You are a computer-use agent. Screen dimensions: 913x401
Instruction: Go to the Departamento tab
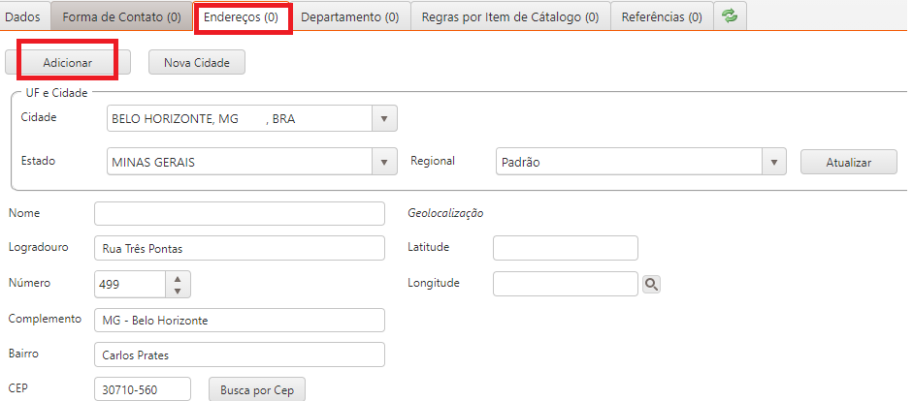(349, 16)
